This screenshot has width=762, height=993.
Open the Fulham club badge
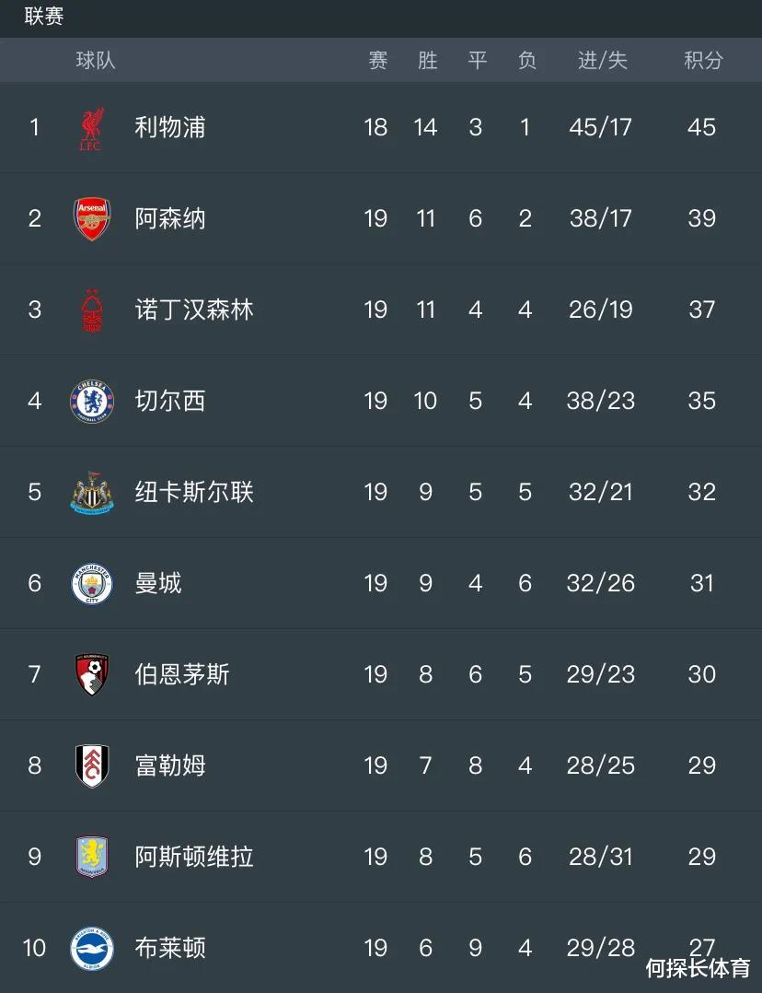92,765
